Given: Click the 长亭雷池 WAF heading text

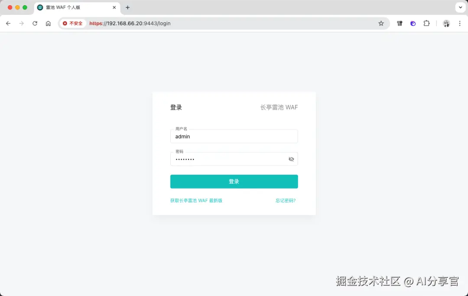Looking at the screenshot, I should click(279, 107).
